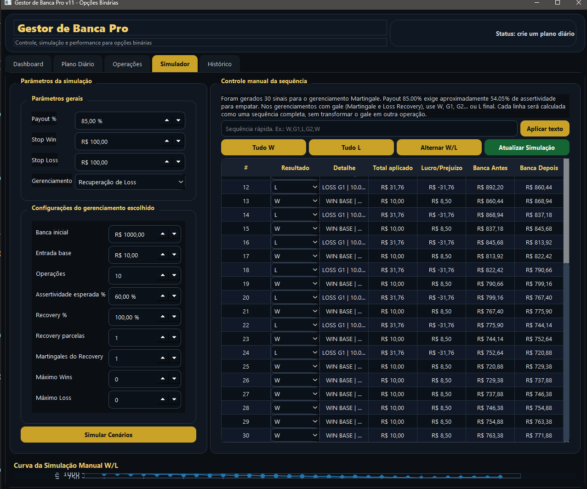Raise Banca inicial with the up arrow
The height and width of the screenshot is (489, 587).
[x=163, y=234]
